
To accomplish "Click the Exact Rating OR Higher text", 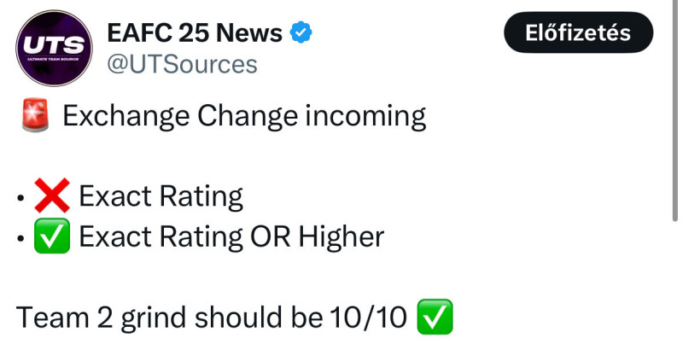I will [x=231, y=236].
